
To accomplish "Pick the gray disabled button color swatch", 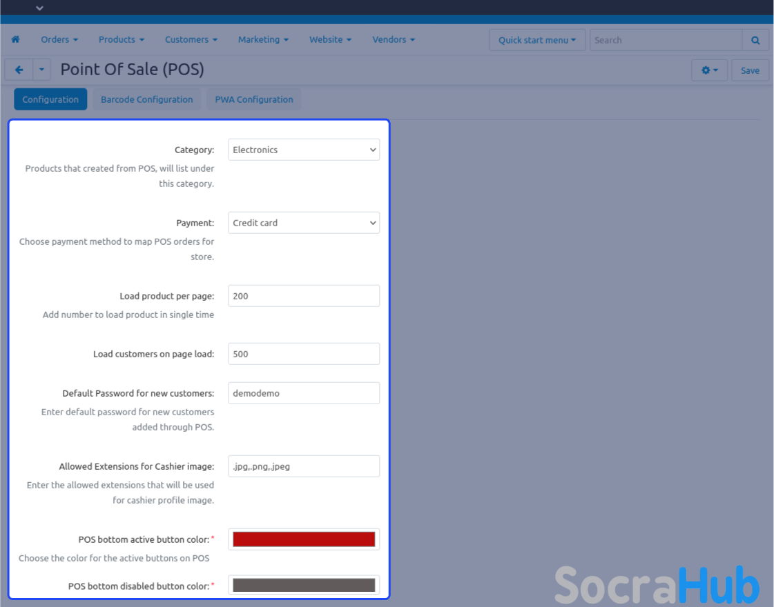I will pos(304,586).
